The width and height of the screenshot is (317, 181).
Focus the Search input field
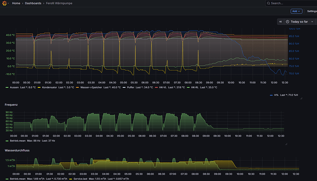(x=291, y=3)
